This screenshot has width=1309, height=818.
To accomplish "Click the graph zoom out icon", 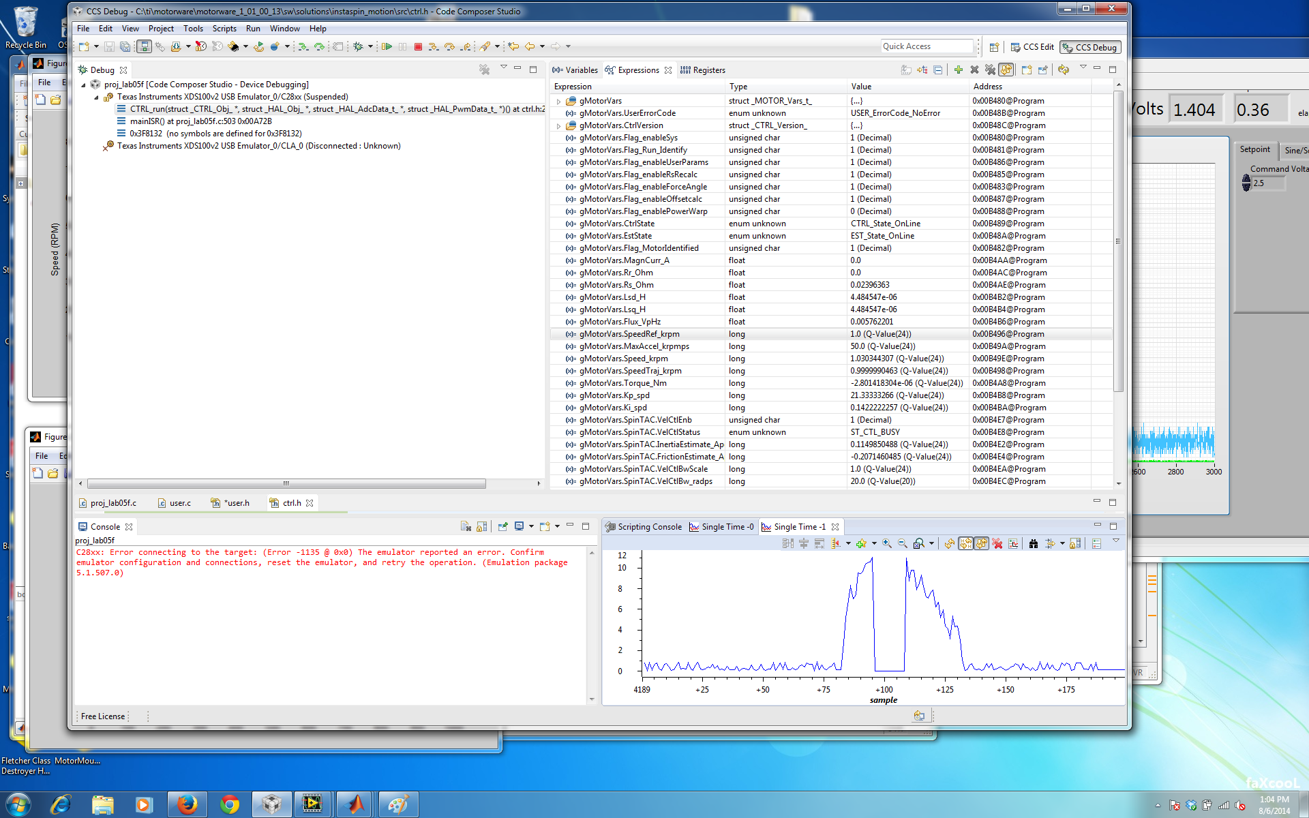I will (x=902, y=543).
